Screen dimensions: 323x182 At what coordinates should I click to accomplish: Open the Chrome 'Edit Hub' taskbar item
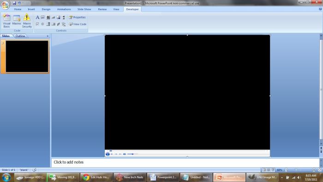(x=96, y=177)
